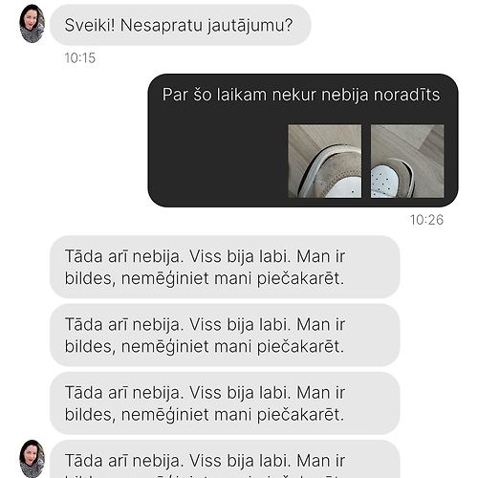Open the avatar beside the last partially visible message
The image size is (478, 478).
coord(32,459)
